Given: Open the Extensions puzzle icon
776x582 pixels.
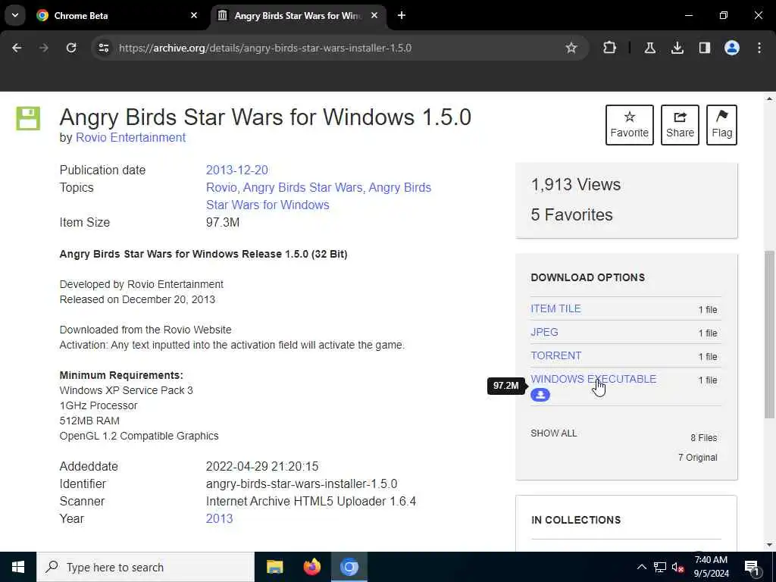Looking at the screenshot, I should point(610,48).
